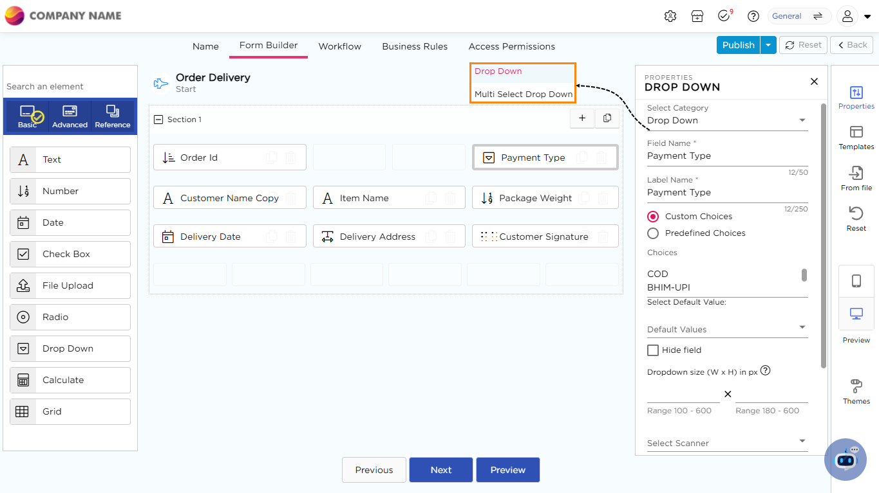Image resolution: width=879 pixels, height=493 pixels.
Task: Click the Previous button
Action: pos(374,470)
